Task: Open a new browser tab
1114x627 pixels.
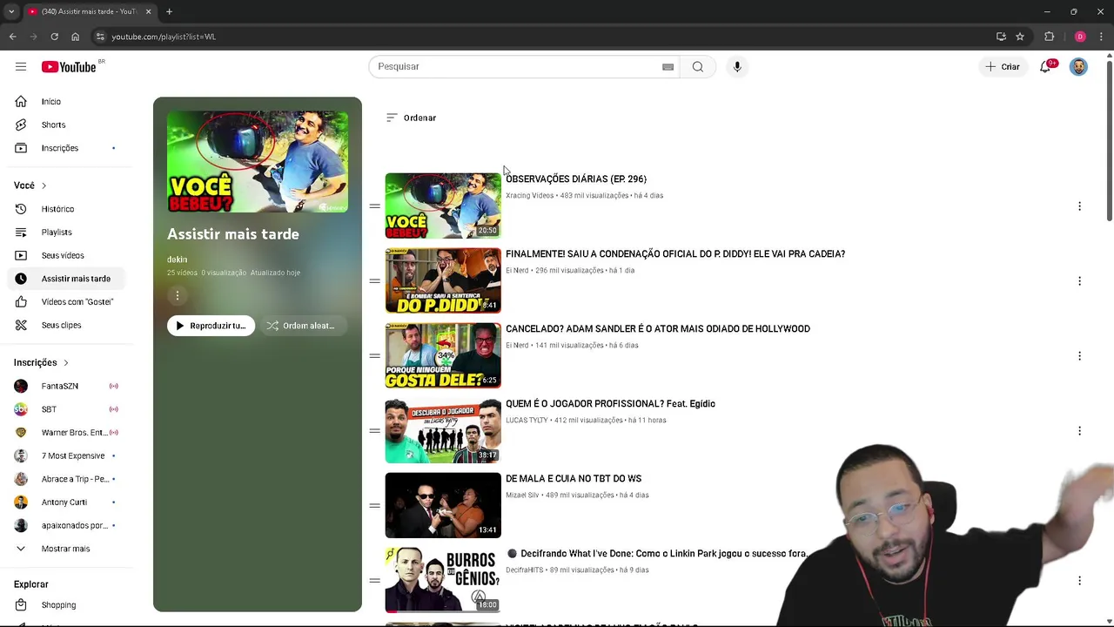Action: tap(169, 11)
